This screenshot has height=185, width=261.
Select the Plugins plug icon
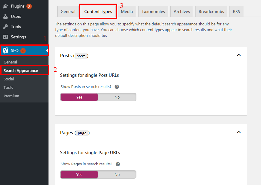click(6, 6)
